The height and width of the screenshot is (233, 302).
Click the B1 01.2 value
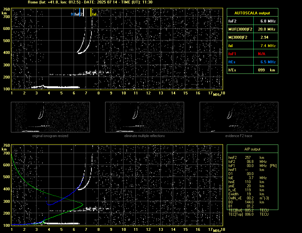click(250, 206)
